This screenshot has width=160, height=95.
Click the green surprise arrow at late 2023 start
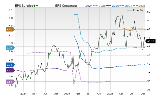(15, 86)
